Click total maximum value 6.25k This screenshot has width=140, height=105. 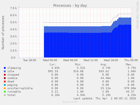point(132,95)
